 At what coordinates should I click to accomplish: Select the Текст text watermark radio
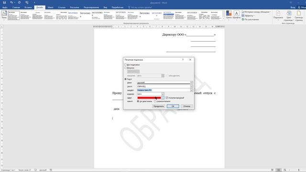tap(125, 79)
